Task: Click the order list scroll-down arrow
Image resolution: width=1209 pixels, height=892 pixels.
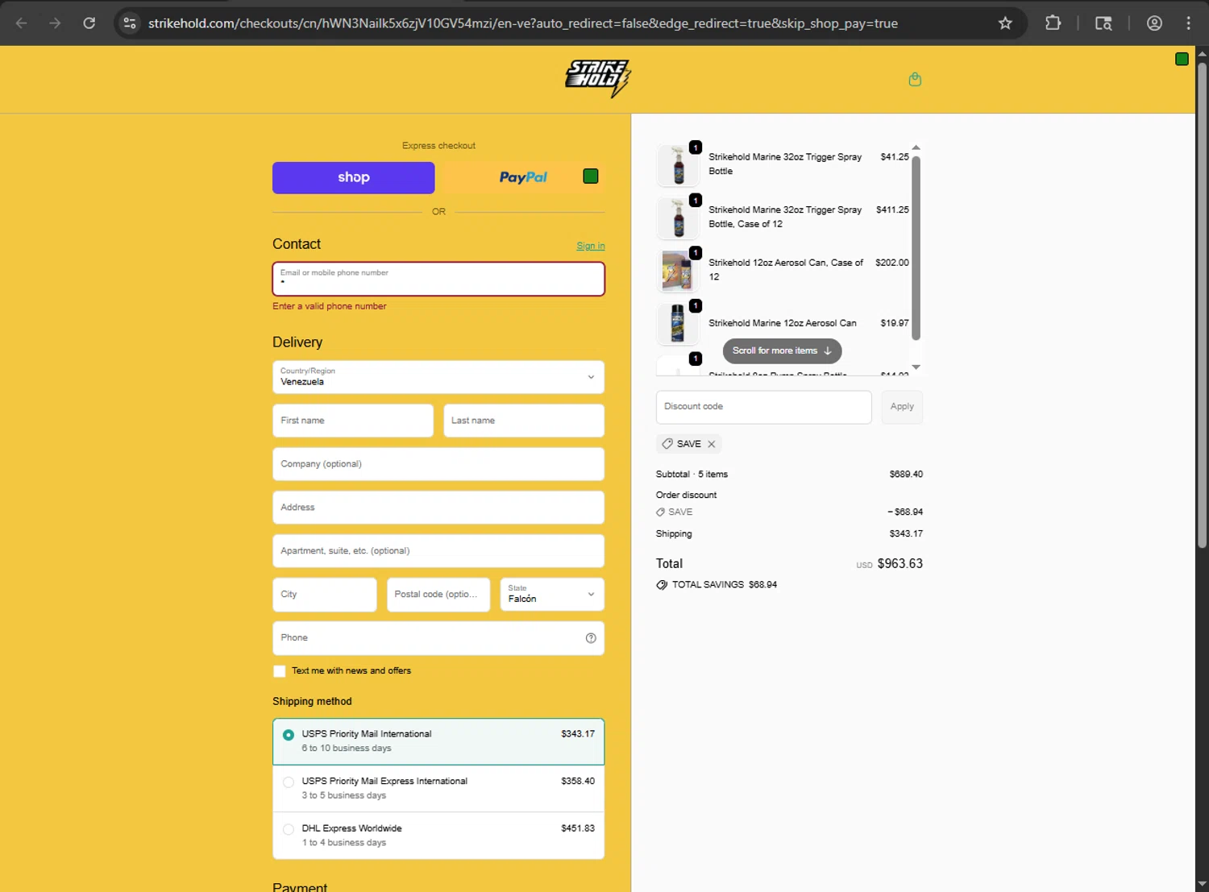Action: point(916,367)
